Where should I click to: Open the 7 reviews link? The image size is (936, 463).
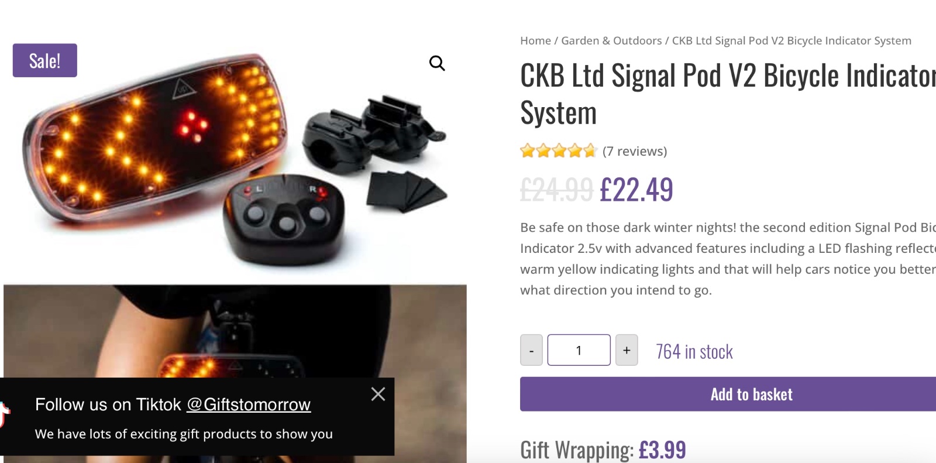tap(635, 151)
